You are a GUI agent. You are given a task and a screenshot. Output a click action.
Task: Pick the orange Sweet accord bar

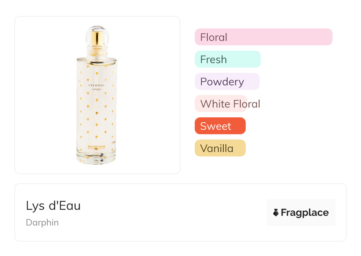pos(220,126)
